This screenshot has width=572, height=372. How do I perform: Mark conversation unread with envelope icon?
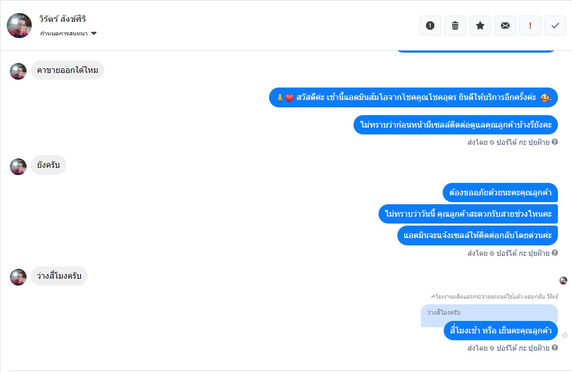pos(505,26)
